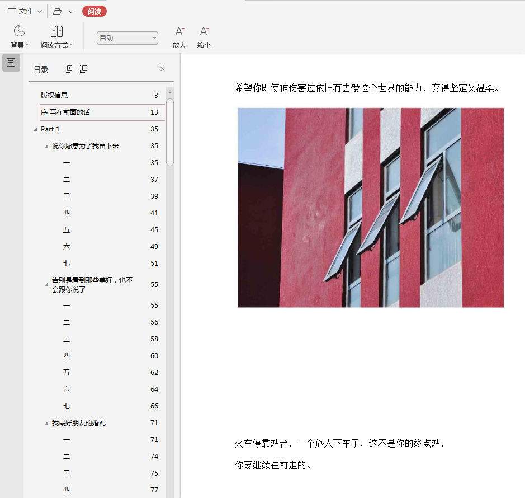Screen dimensions: 525x498
Task: Click the open folder icon
Action: 57,11
